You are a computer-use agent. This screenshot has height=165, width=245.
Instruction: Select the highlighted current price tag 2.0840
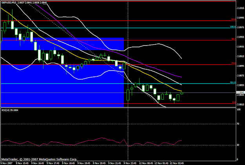241,92
